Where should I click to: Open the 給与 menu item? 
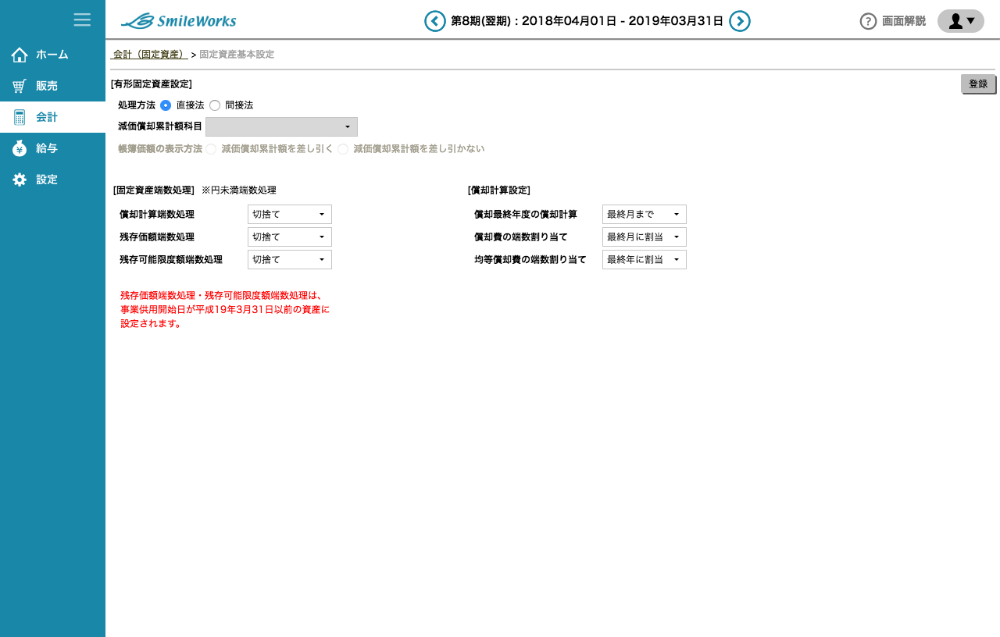click(x=52, y=148)
